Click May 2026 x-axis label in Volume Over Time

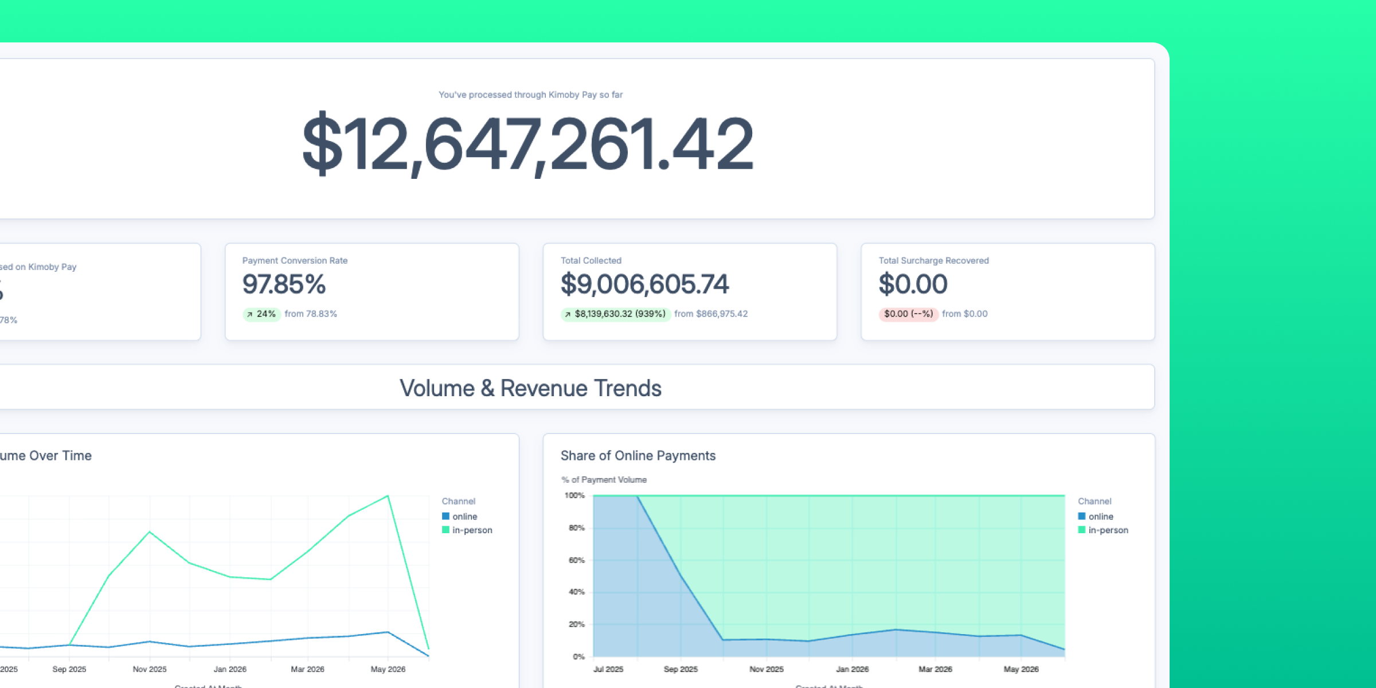click(x=388, y=669)
